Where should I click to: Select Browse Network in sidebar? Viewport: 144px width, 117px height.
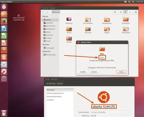50,55
